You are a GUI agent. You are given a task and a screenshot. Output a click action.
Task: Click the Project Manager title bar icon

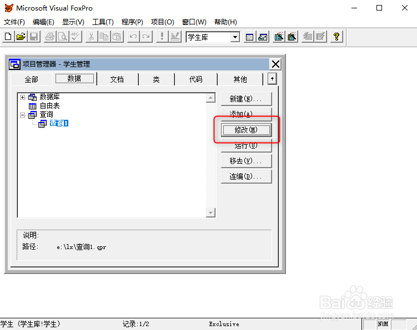pyautogui.click(x=14, y=64)
